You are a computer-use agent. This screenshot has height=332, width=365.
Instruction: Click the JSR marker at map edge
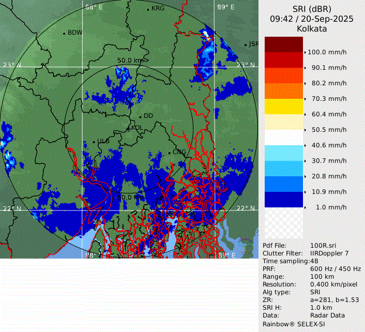click(246, 44)
